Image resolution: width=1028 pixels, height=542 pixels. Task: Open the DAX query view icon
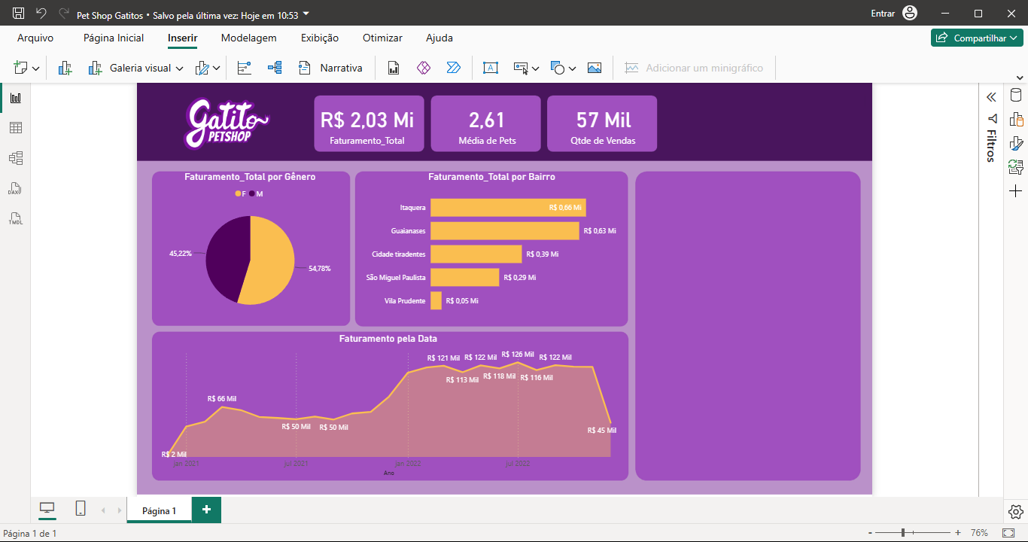tap(15, 188)
